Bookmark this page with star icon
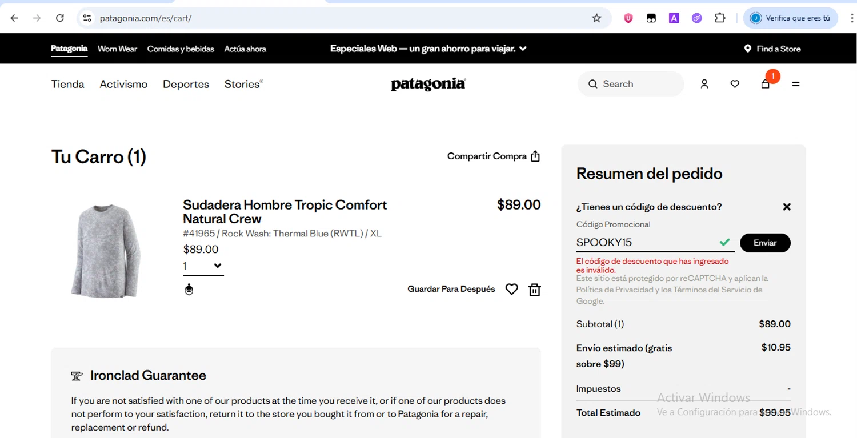The height and width of the screenshot is (438, 857). pos(596,18)
